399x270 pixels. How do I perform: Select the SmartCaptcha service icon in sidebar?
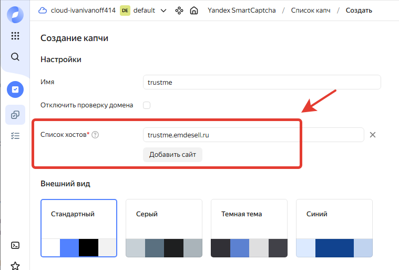(x=15, y=89)
